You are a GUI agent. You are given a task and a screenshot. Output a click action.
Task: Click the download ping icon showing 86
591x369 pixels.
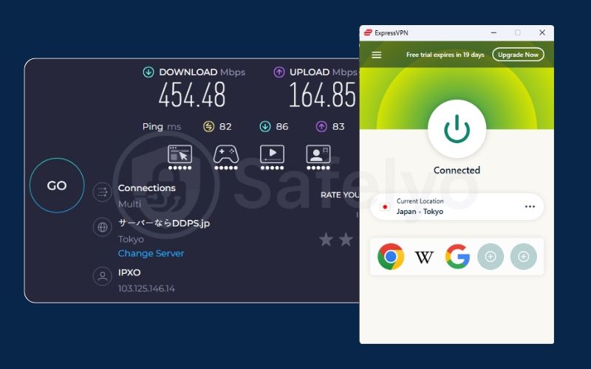pyautogui.click(x=265, y=126)
